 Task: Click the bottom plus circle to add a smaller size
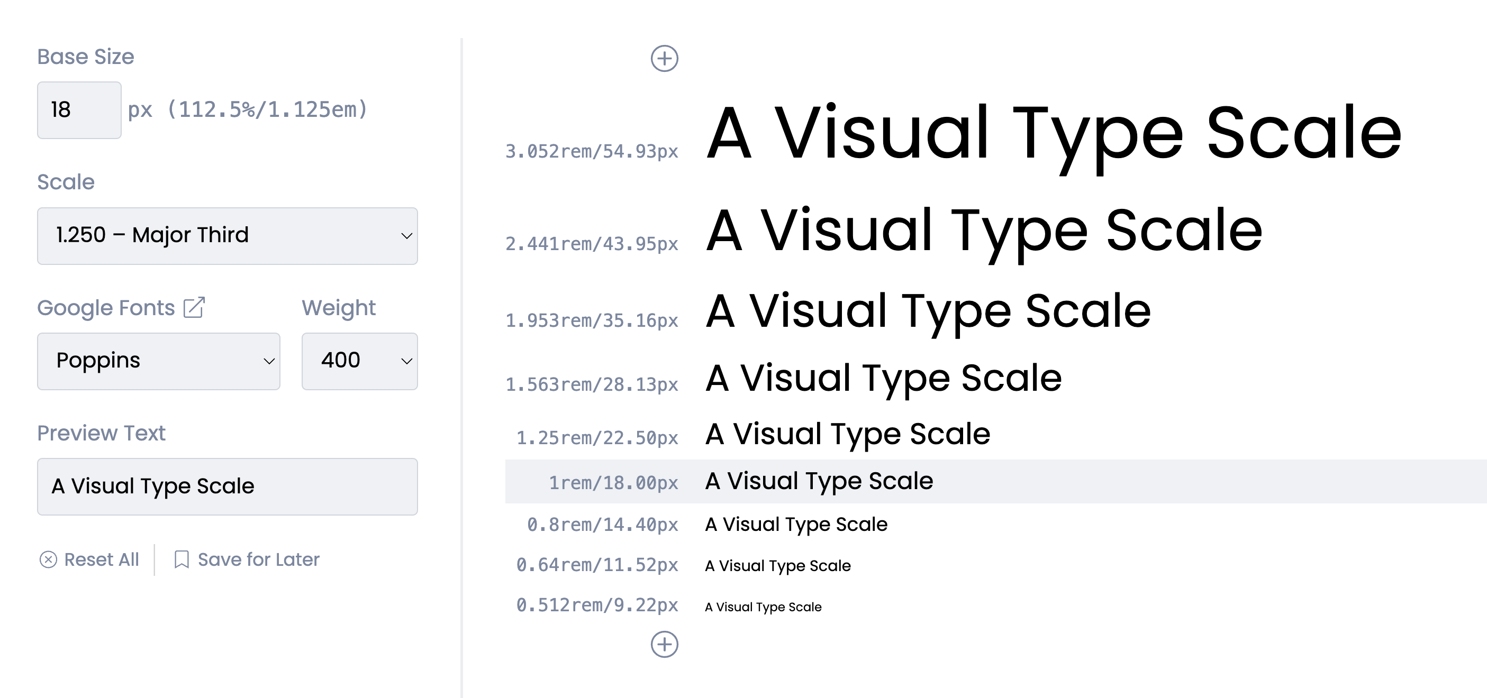(664, 645)
